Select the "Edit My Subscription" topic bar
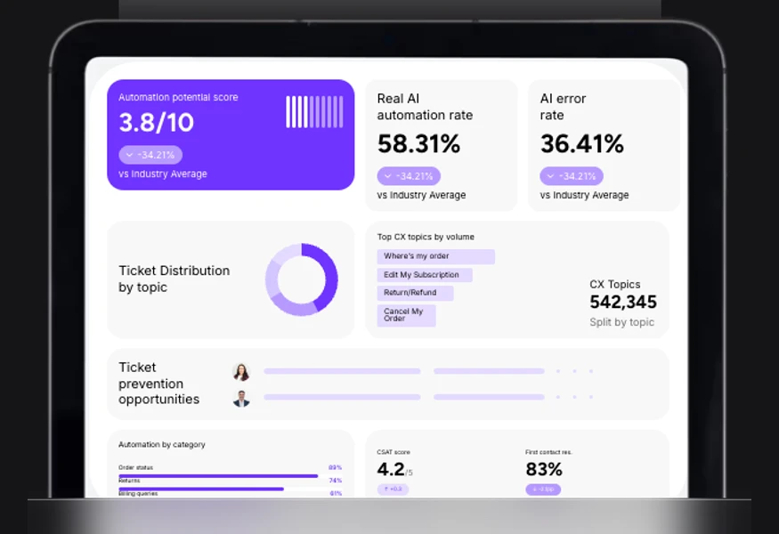Image resolution: width=779 pixels, height=534 pixels. 425,275
